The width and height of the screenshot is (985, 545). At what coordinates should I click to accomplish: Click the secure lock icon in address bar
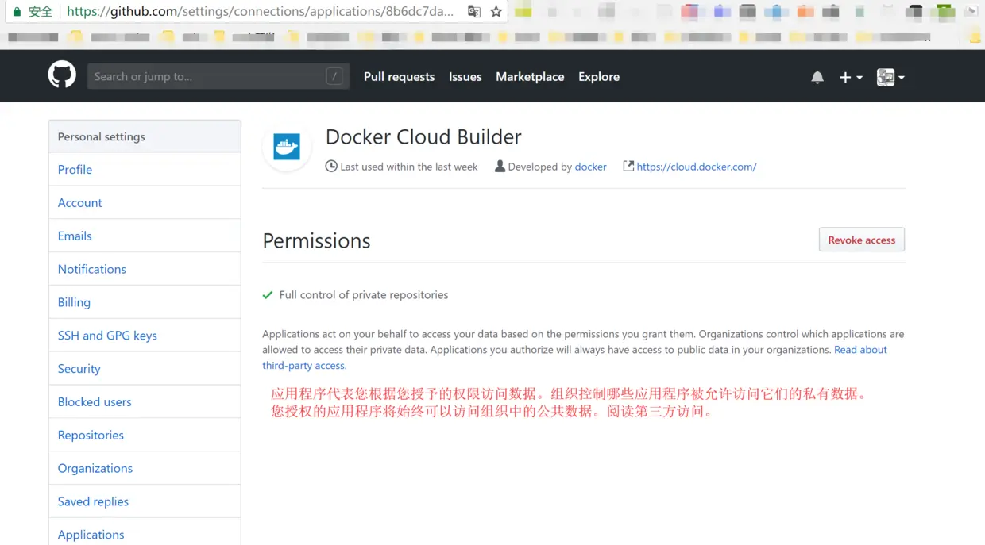(x=17, y=11)
